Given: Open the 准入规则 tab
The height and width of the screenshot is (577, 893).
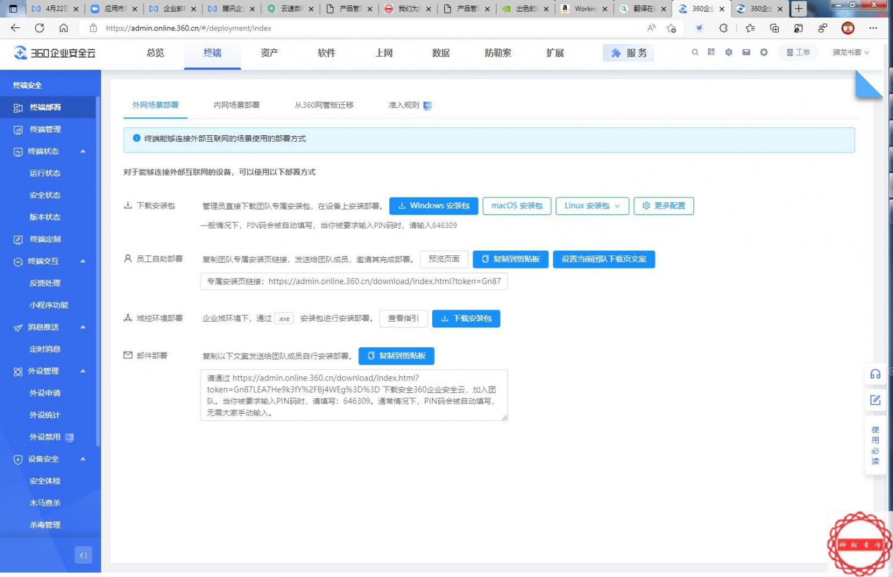Looking at the screenshot, I should [410, 105].
